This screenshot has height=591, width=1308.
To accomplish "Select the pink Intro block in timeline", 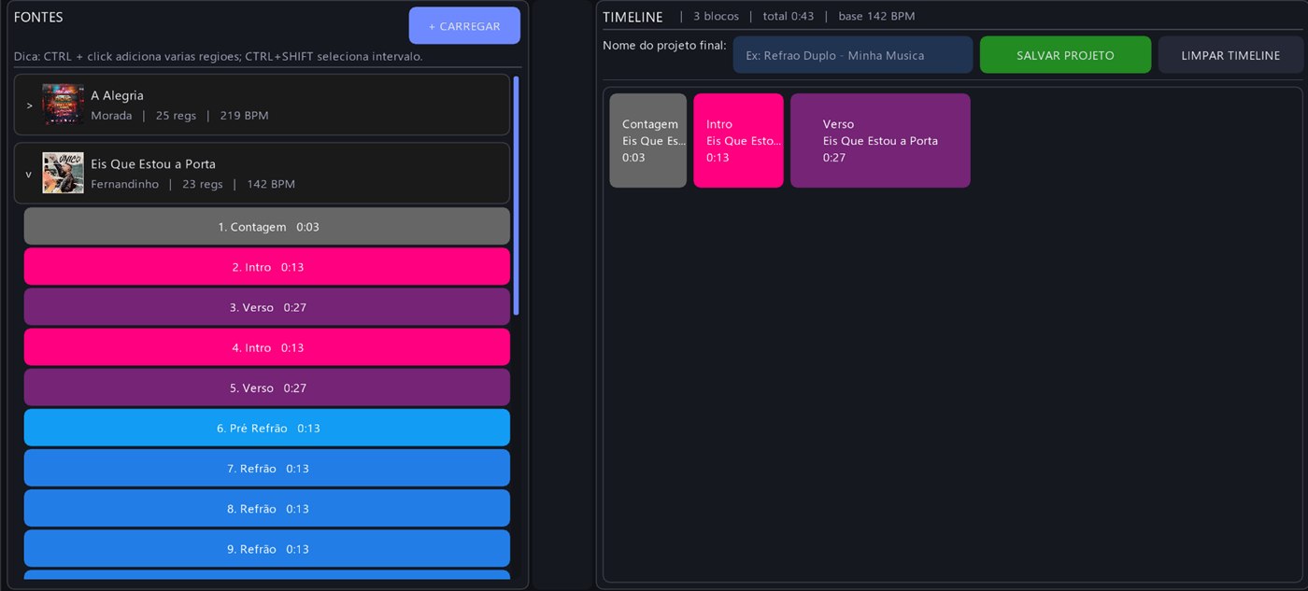I will [x=738, y=140].
